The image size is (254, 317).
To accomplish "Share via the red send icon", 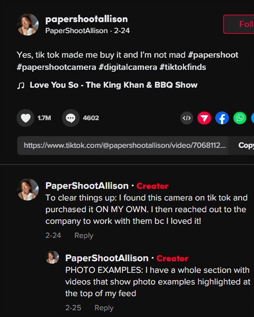I will [204, 118].
